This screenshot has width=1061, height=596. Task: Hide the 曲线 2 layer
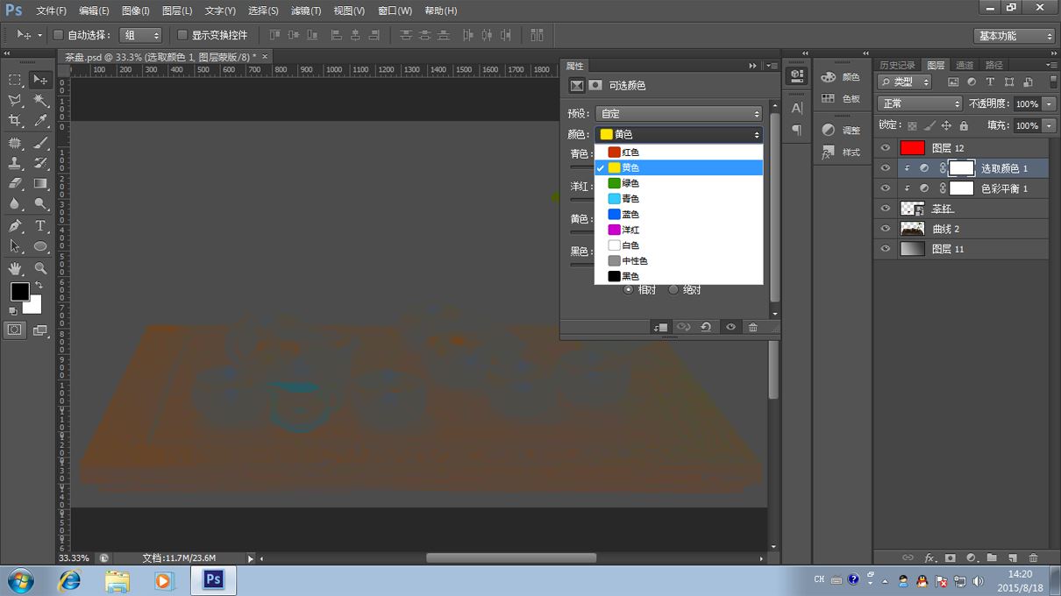[x=886, y=229]
